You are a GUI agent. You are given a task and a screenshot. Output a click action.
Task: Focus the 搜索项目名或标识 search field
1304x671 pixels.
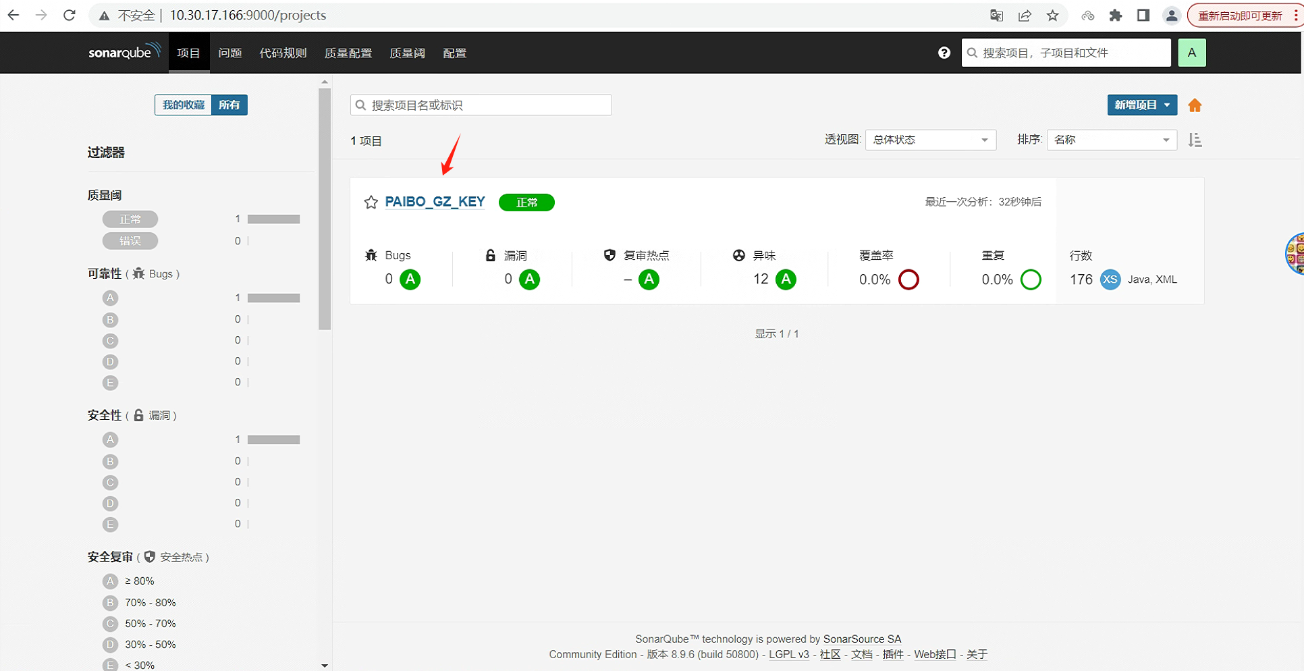481,105
